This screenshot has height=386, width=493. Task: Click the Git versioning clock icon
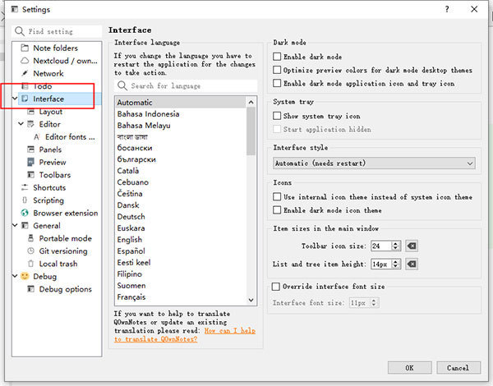31,251
